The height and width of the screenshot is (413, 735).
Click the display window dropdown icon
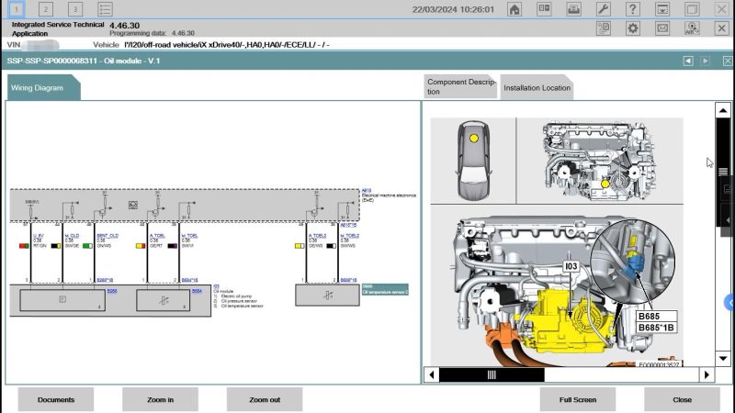click(661, 9)
